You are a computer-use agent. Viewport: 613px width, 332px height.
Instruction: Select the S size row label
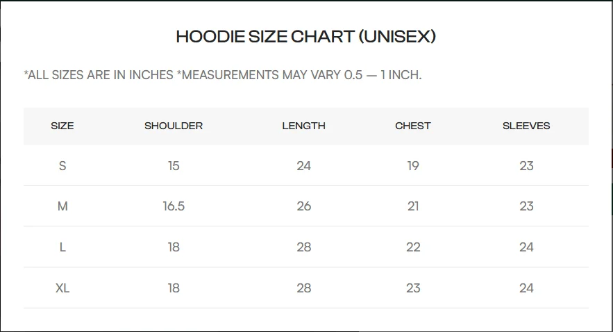[62, 166]
